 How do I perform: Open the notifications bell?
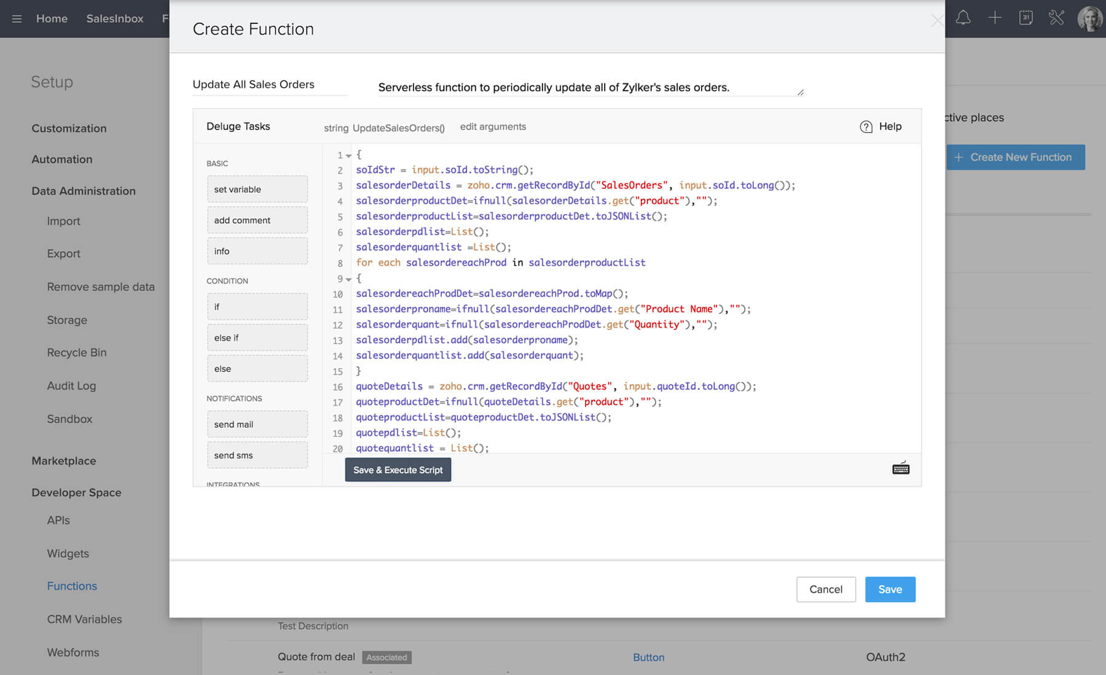963,18
